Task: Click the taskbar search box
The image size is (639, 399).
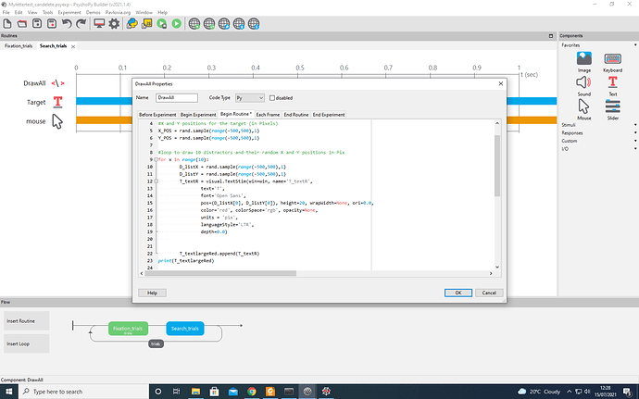Action: pyautogui.click(x=83, y=392)
